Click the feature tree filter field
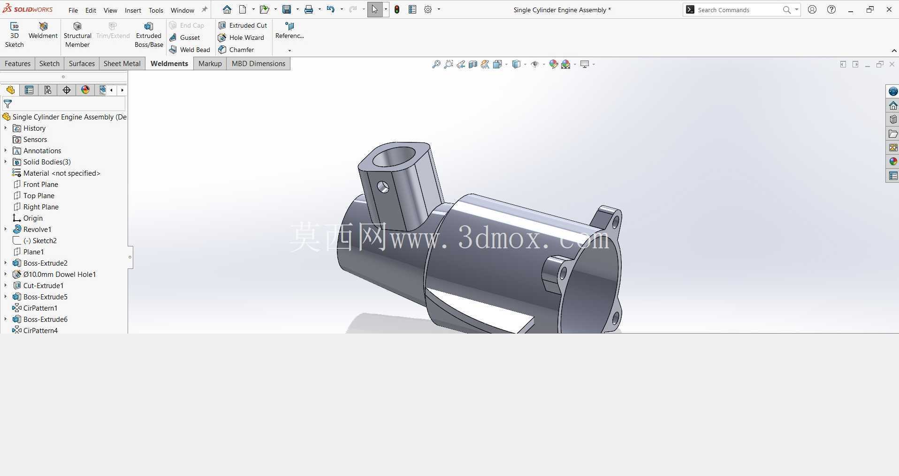This screenshot has height=476, width=899. tap(64, 104)
